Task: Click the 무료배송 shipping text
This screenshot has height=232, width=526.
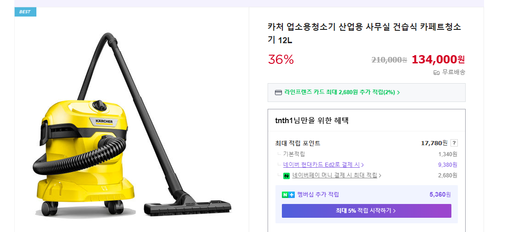Action: [x=453, y=72]
